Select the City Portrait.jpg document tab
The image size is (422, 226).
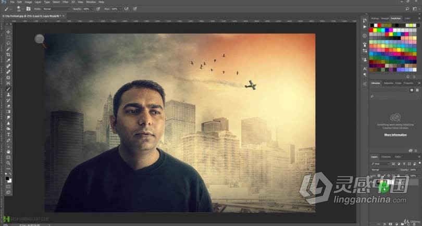click(x=32, y=16)
